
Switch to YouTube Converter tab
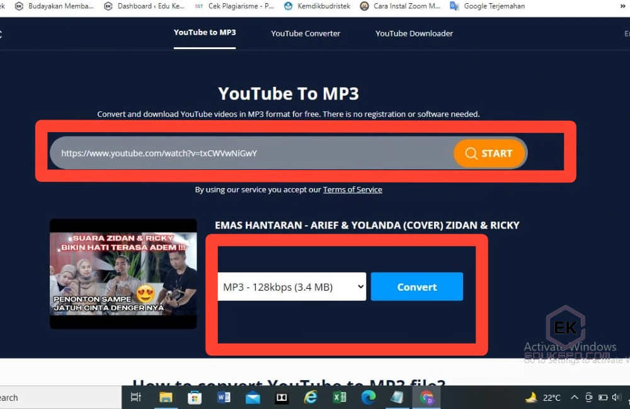coord(306,33)
